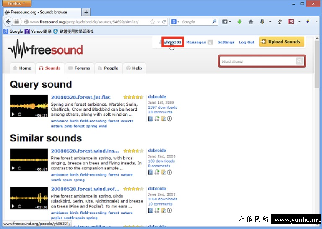Viewport: 322px width, 229px height.
Task: Bookmark this page with the star icon
Action: pos(152,22)
